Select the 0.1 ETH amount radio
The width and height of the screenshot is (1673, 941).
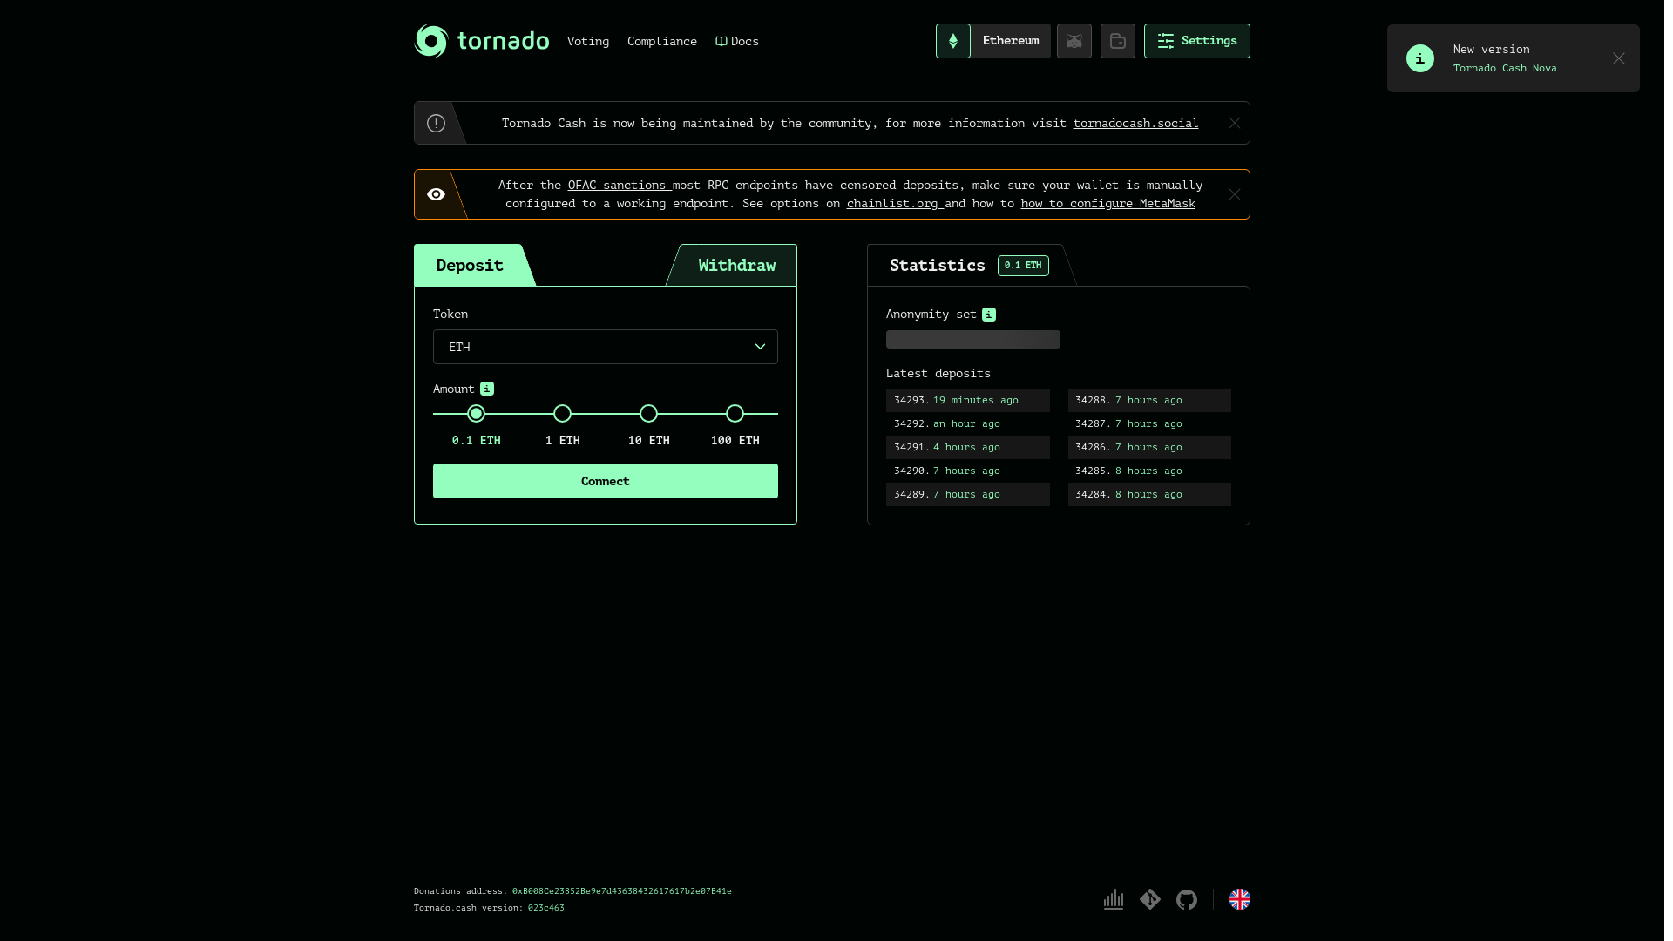point(476,413)
